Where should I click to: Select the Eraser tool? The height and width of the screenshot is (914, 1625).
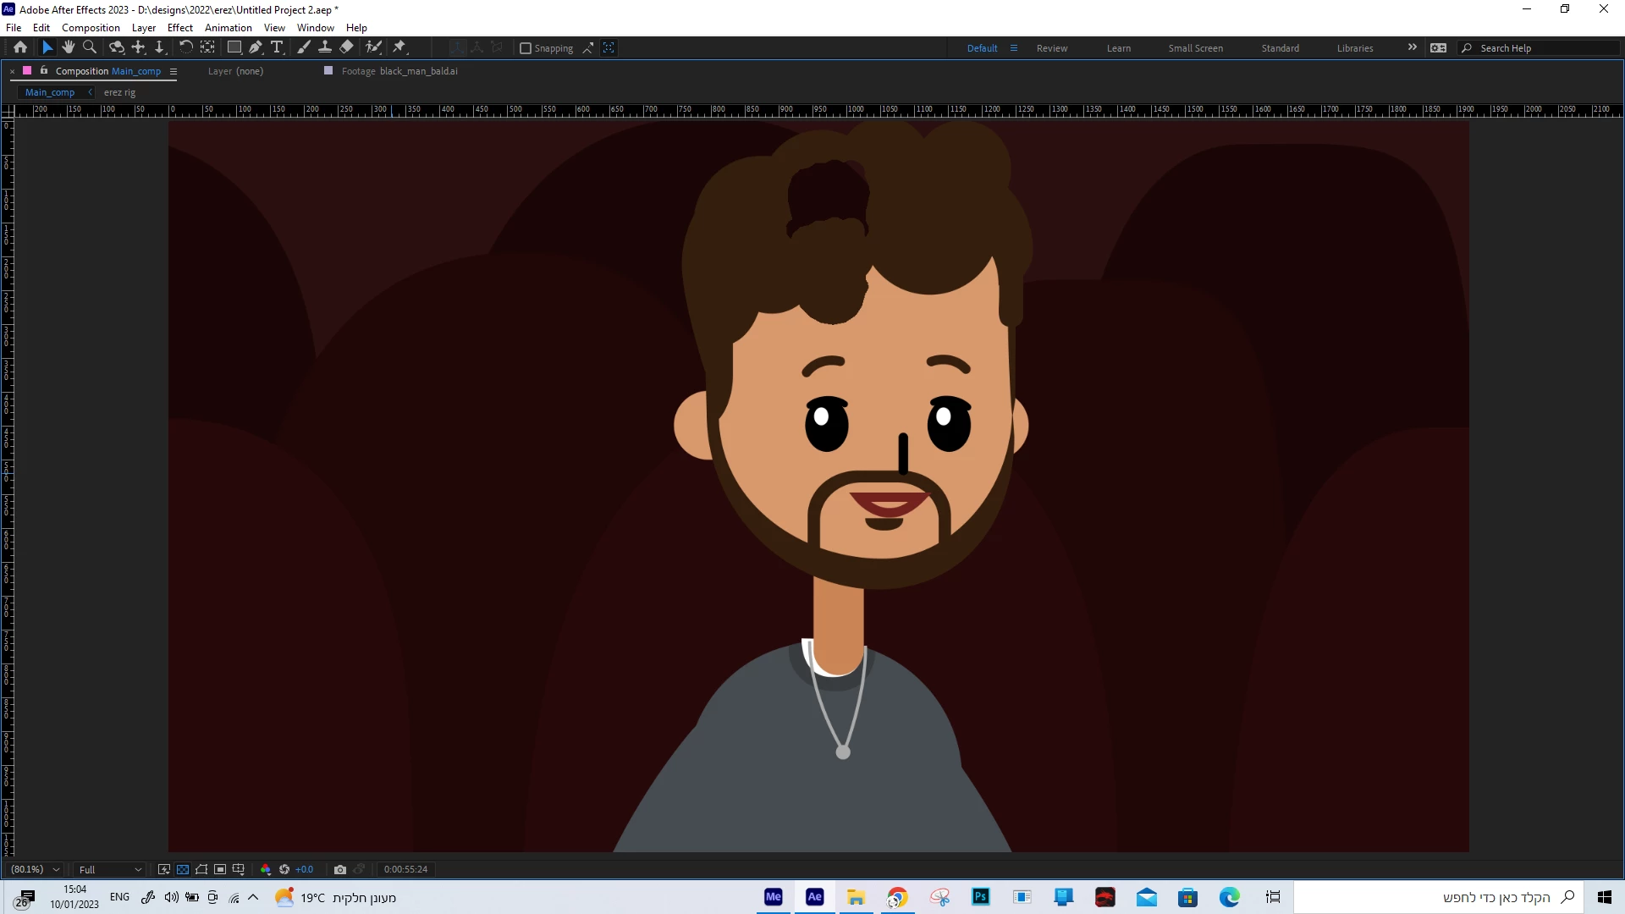(x=347, y=47)
